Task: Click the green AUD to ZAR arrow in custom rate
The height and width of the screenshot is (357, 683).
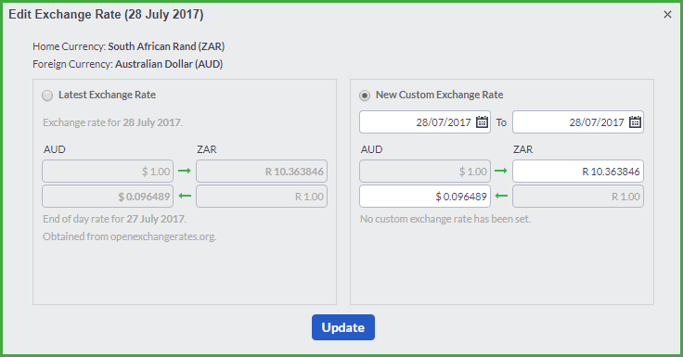Action: [x=501, y=171]
